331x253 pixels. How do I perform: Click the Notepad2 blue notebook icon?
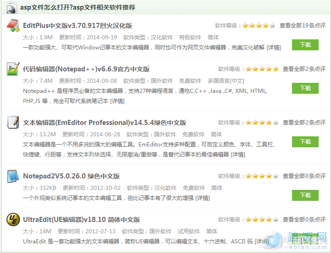[x=13, y=176]
